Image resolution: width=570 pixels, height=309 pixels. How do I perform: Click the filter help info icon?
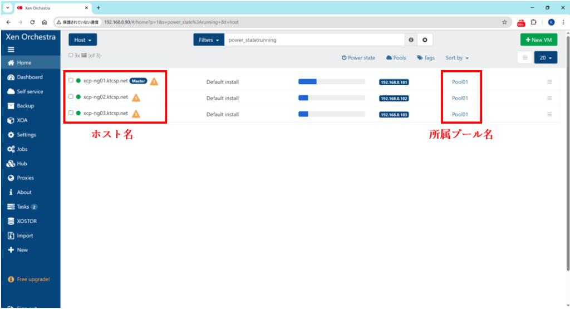411,40
